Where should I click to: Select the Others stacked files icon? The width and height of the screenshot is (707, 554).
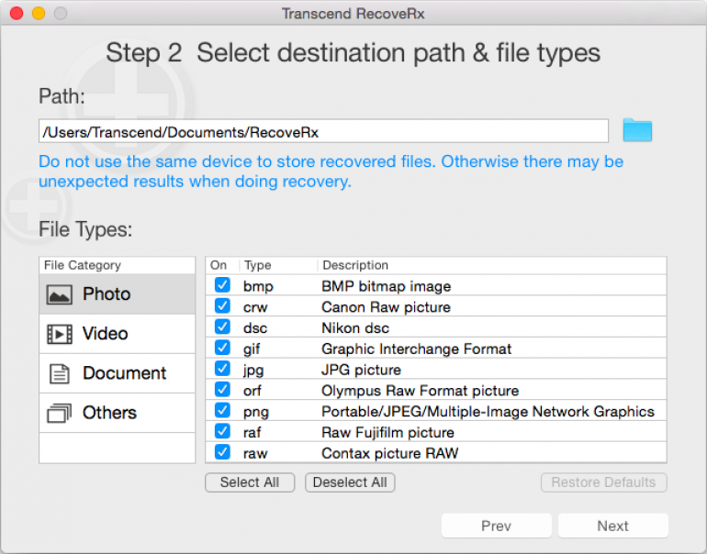[x=60, y=414]
